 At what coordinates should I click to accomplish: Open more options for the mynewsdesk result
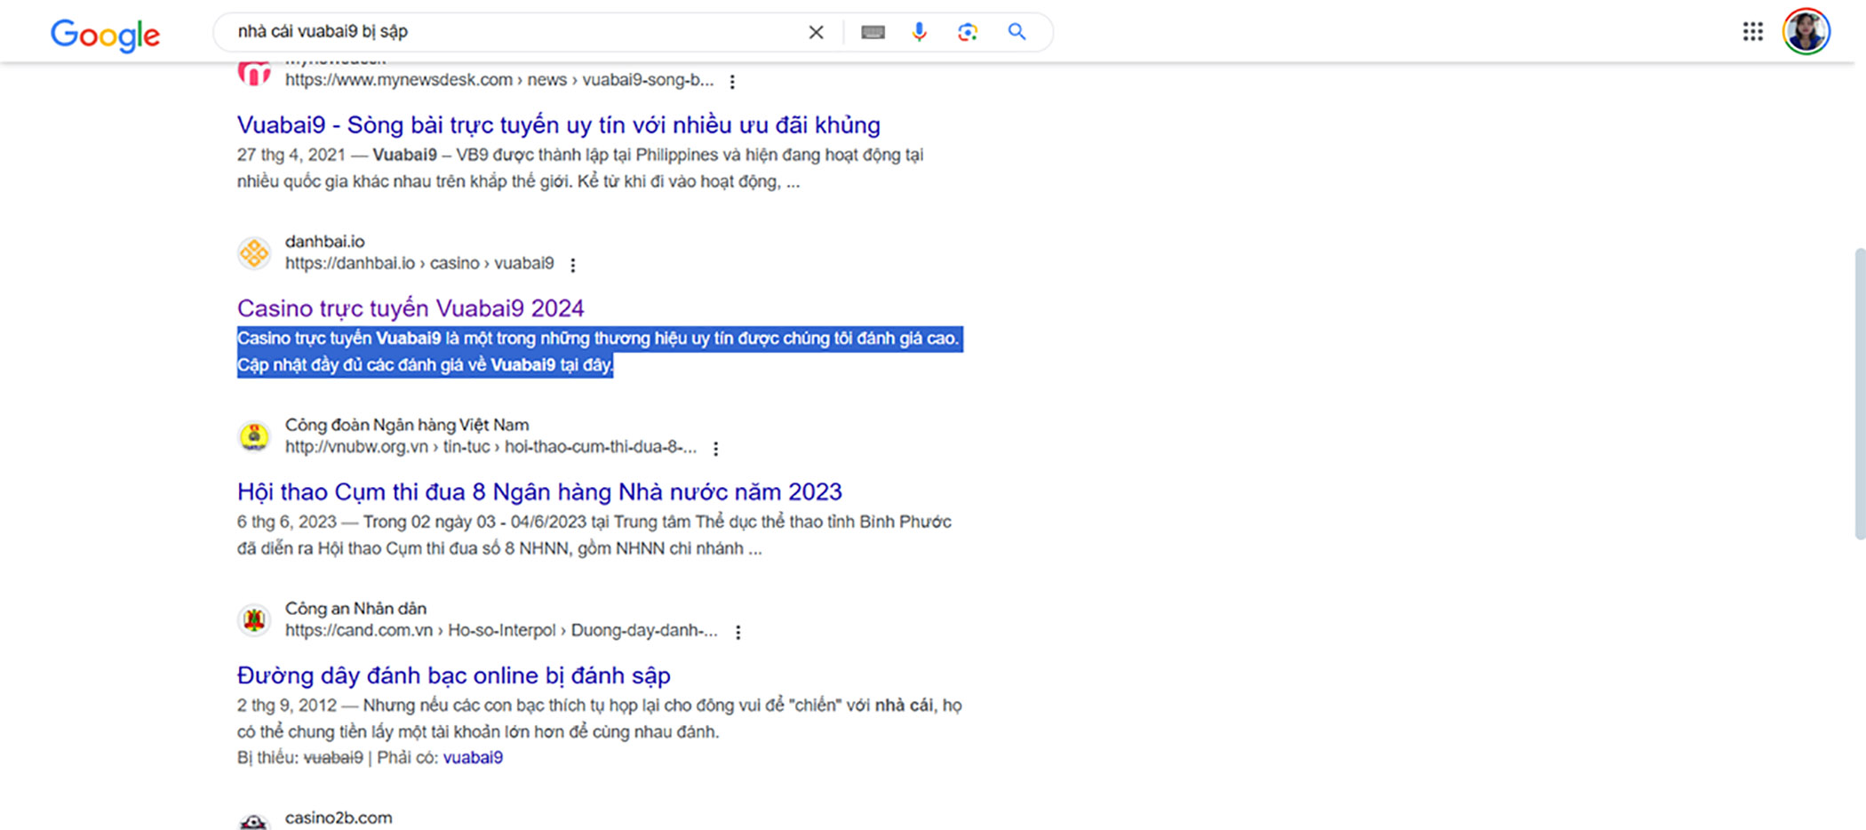[x=732, y=82]
